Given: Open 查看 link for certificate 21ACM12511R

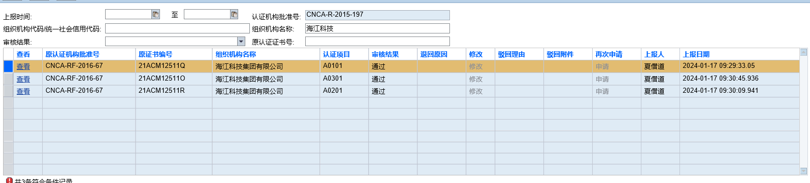Looking at the screenshot, I should point(23,91).
